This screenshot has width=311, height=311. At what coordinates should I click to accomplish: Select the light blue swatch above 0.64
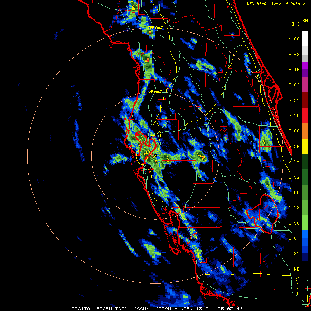305,234
